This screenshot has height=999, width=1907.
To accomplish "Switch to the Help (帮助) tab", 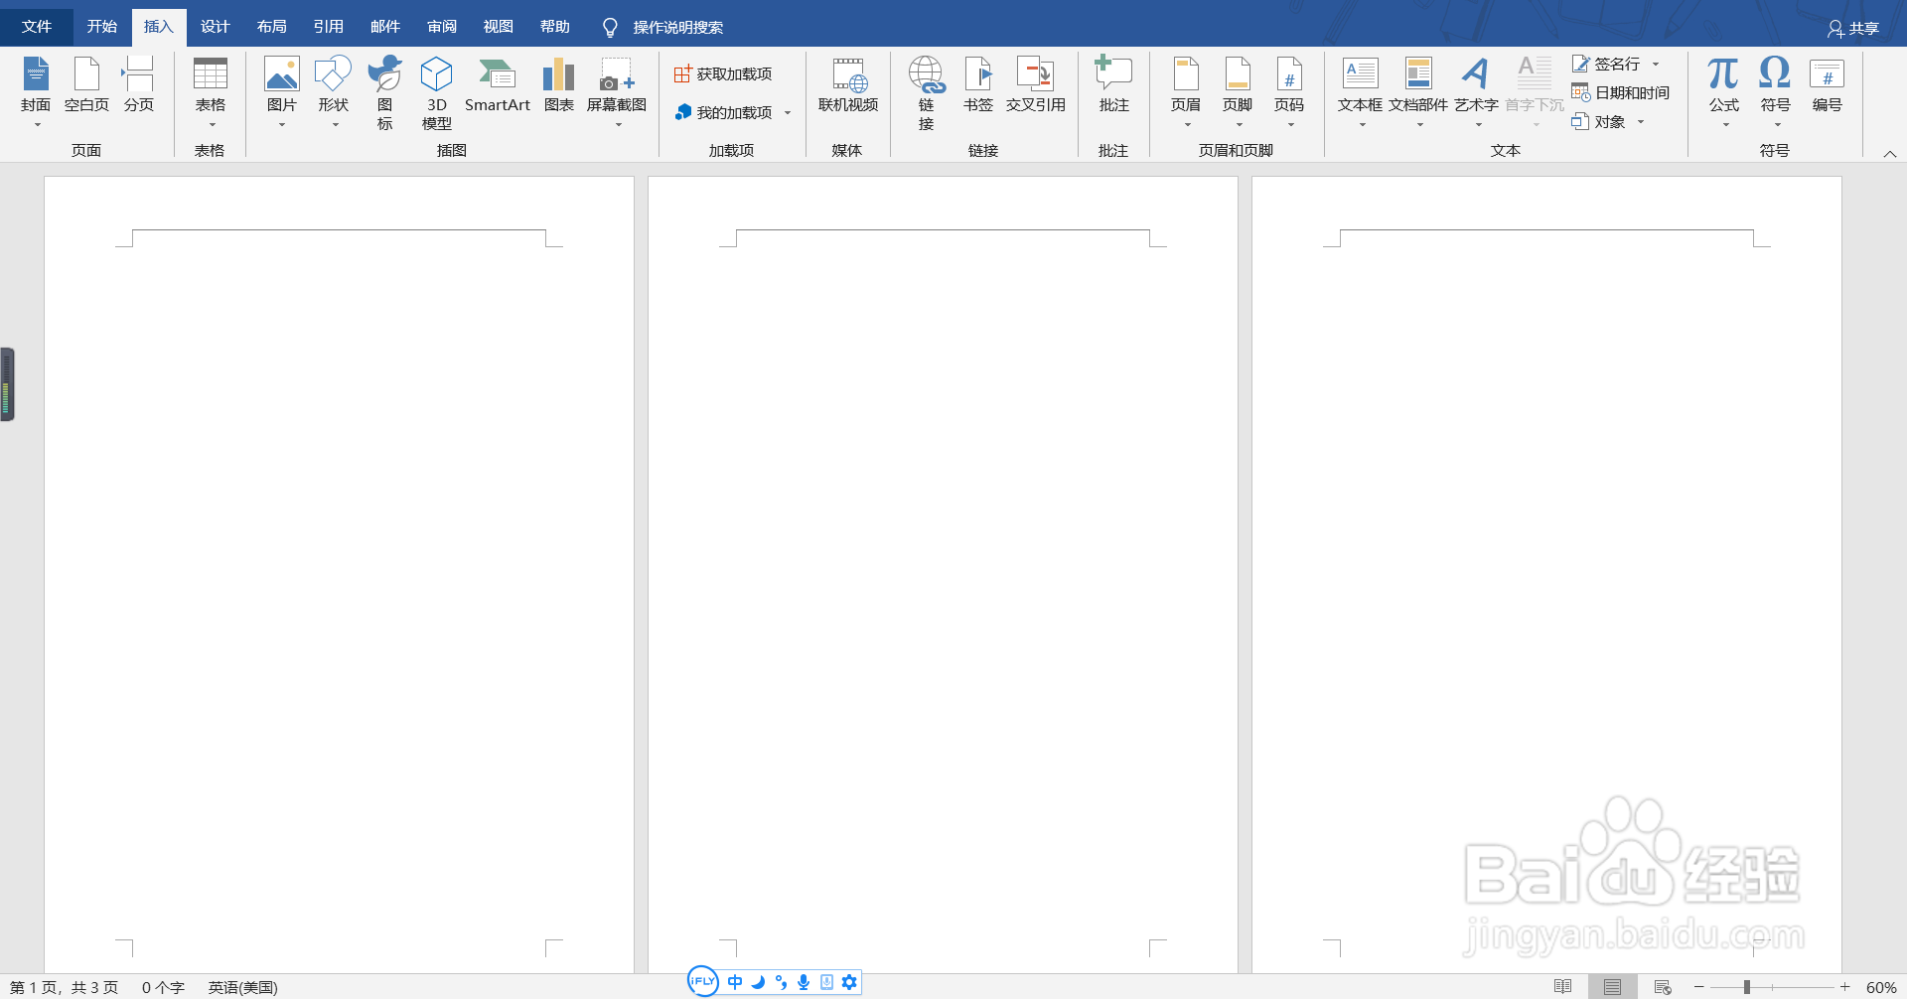I will click(x=554, y=27).
